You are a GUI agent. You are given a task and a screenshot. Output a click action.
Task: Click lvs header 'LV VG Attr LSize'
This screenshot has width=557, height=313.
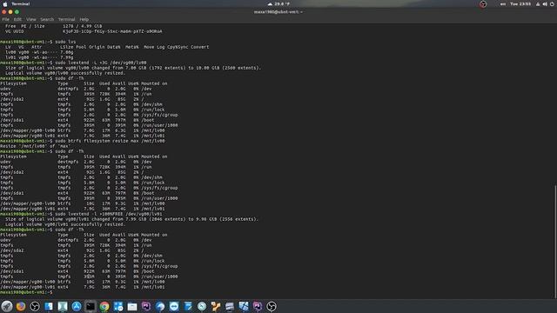click(x=107, y=47)
